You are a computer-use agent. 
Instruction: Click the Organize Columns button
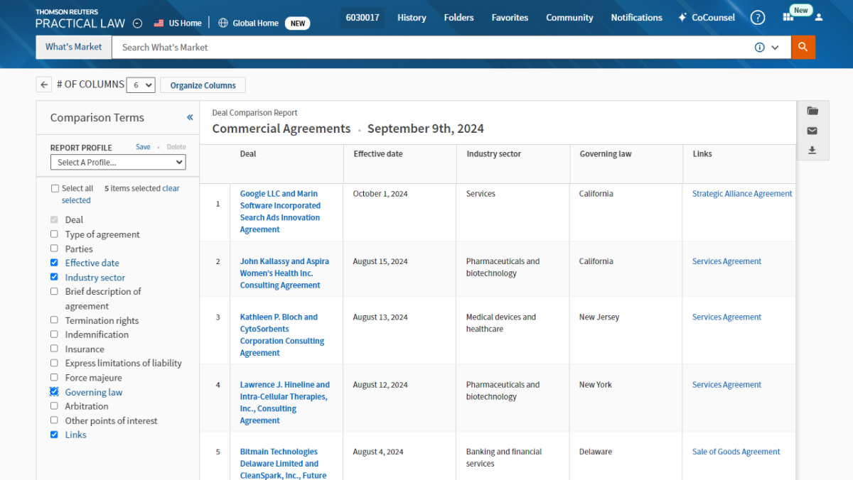tap(203, 85)
